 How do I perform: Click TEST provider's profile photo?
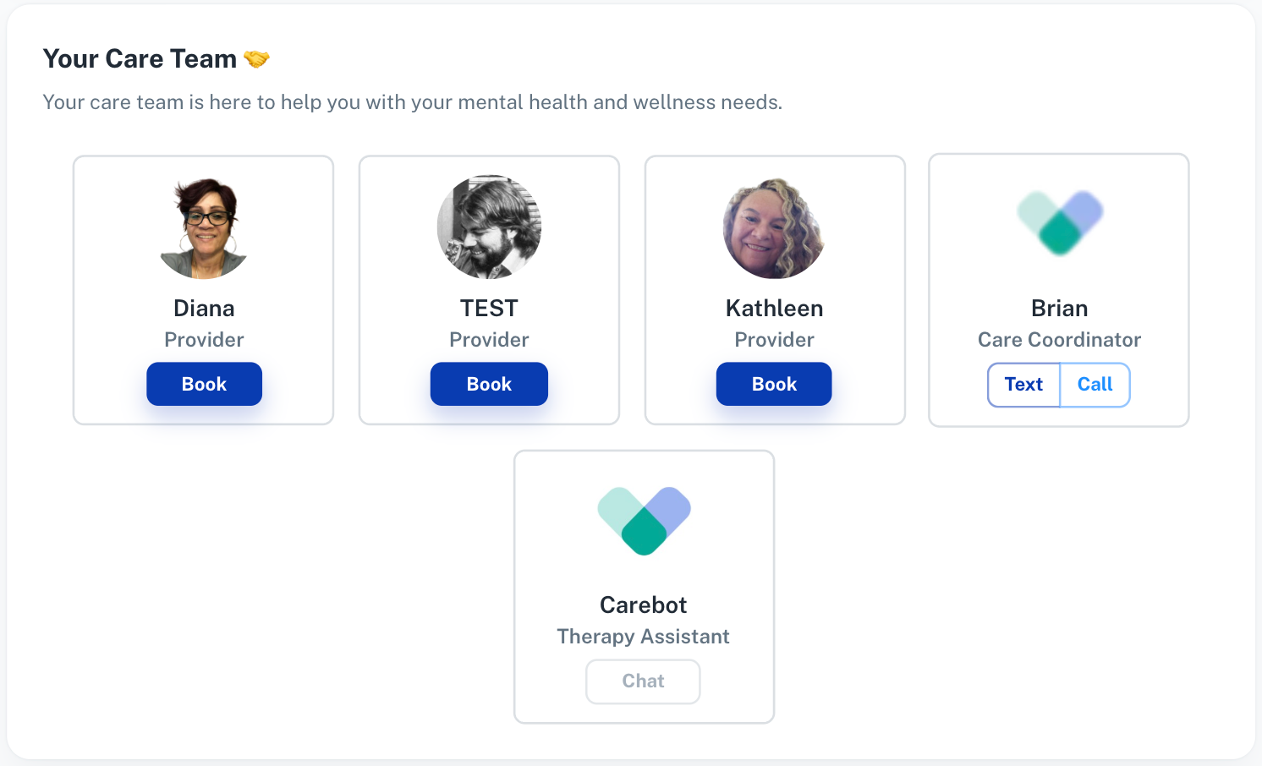pyautogui.click(x=489, y=227)
